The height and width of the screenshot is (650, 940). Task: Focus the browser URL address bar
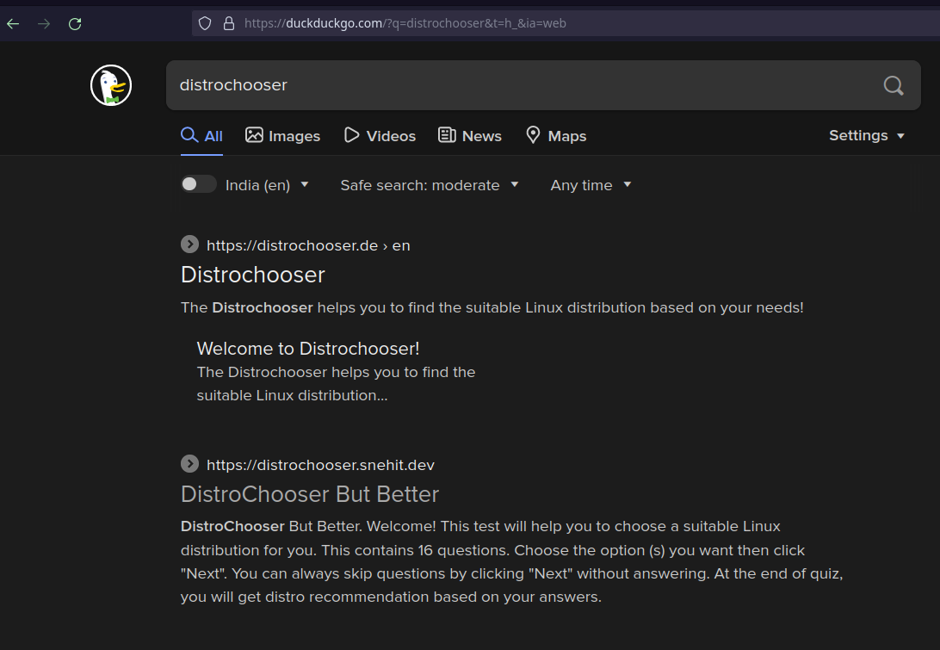(564, 23)
